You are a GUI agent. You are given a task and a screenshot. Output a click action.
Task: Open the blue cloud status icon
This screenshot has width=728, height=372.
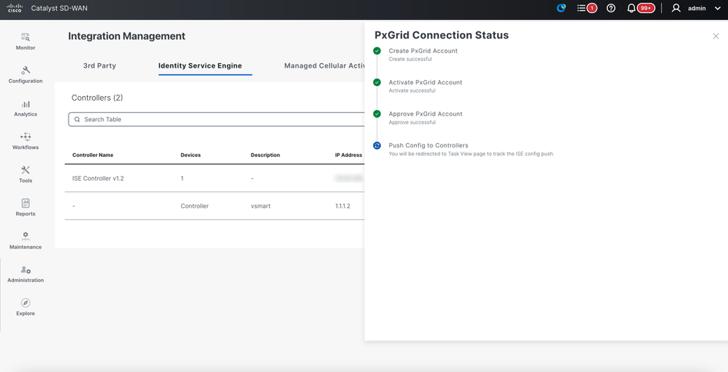(x=561, y=8)
